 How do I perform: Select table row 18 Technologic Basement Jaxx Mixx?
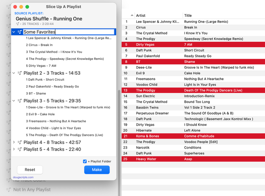pyautogui.click(x=193, y=119)
